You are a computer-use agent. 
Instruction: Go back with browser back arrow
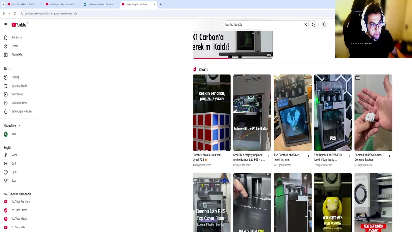click(4, 14)
